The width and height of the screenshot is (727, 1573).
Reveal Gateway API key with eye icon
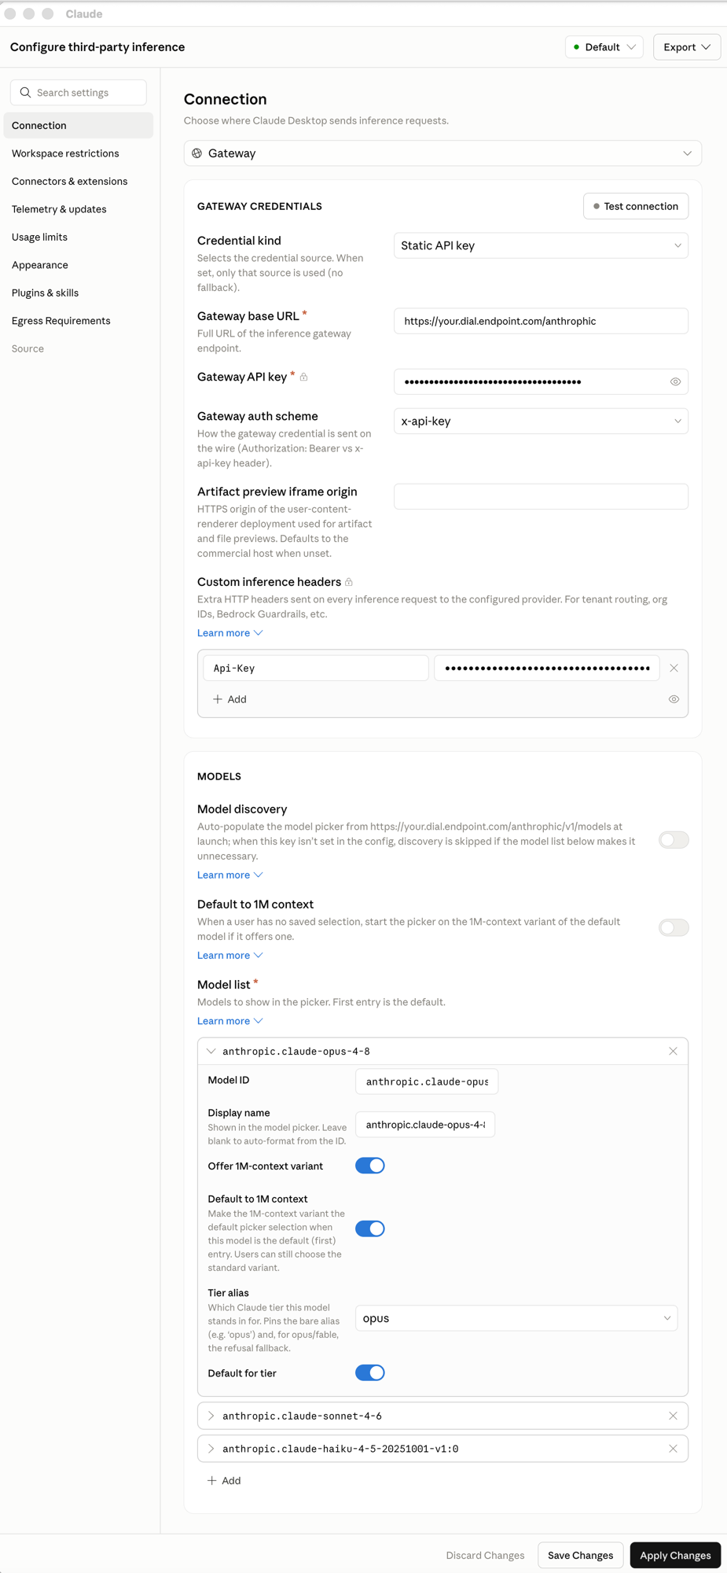click(x=675, y=382)
